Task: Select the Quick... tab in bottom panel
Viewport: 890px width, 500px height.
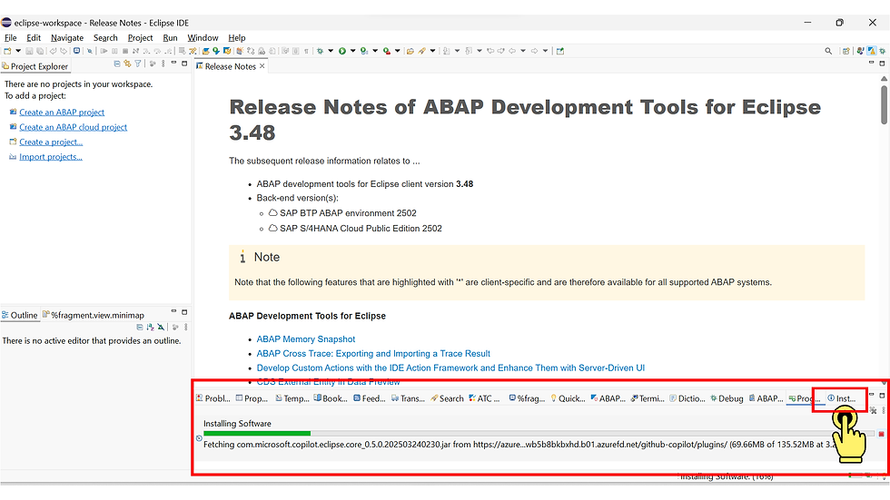Action: click(568, 398)
